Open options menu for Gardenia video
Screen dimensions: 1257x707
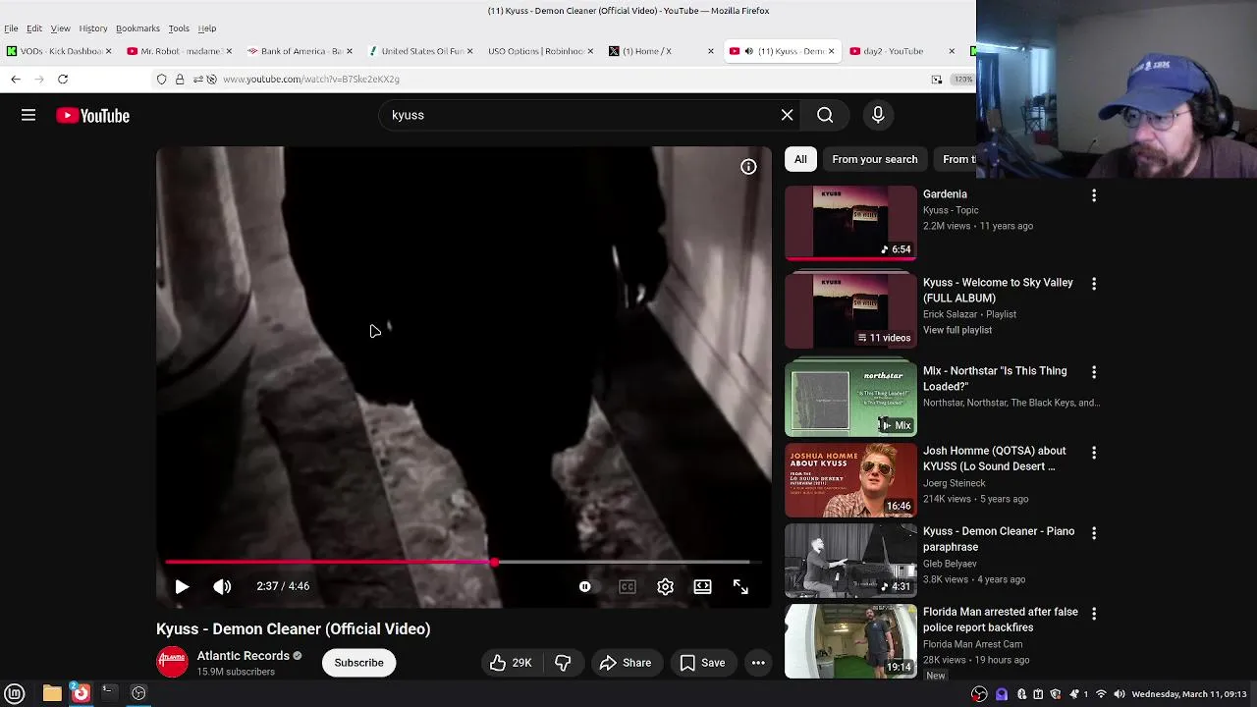point(1093,195)
